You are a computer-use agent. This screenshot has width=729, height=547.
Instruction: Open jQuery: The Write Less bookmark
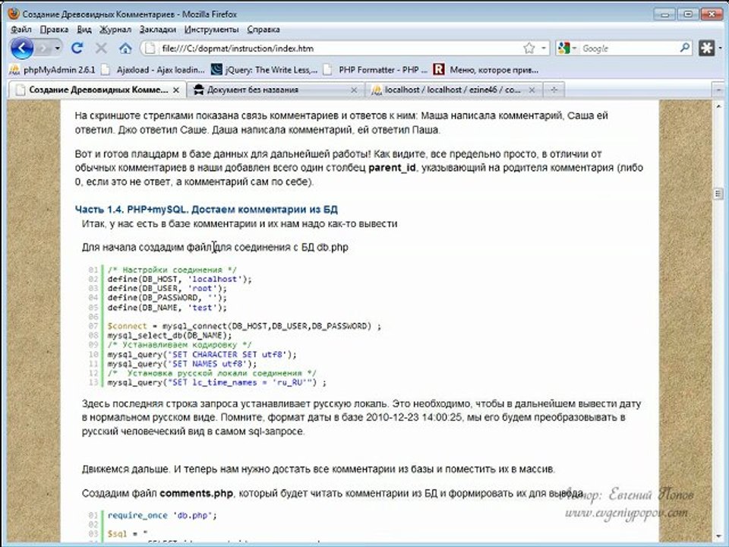[x=264, y=70]
